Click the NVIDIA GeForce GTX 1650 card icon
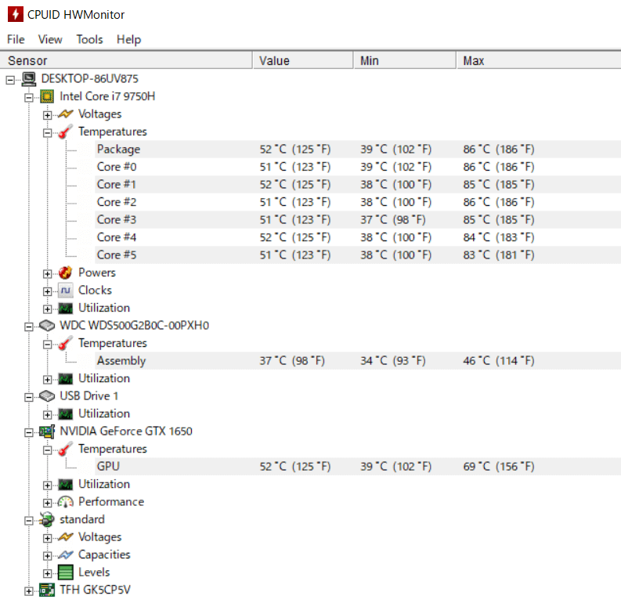The width and height of the screenshot is (621, 603). [47, 431]
